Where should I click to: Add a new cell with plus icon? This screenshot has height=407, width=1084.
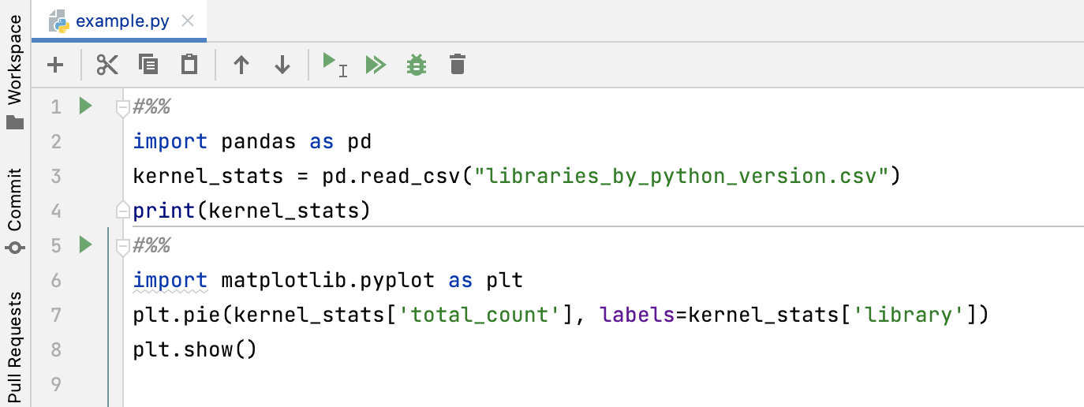(x=55, y=65)
